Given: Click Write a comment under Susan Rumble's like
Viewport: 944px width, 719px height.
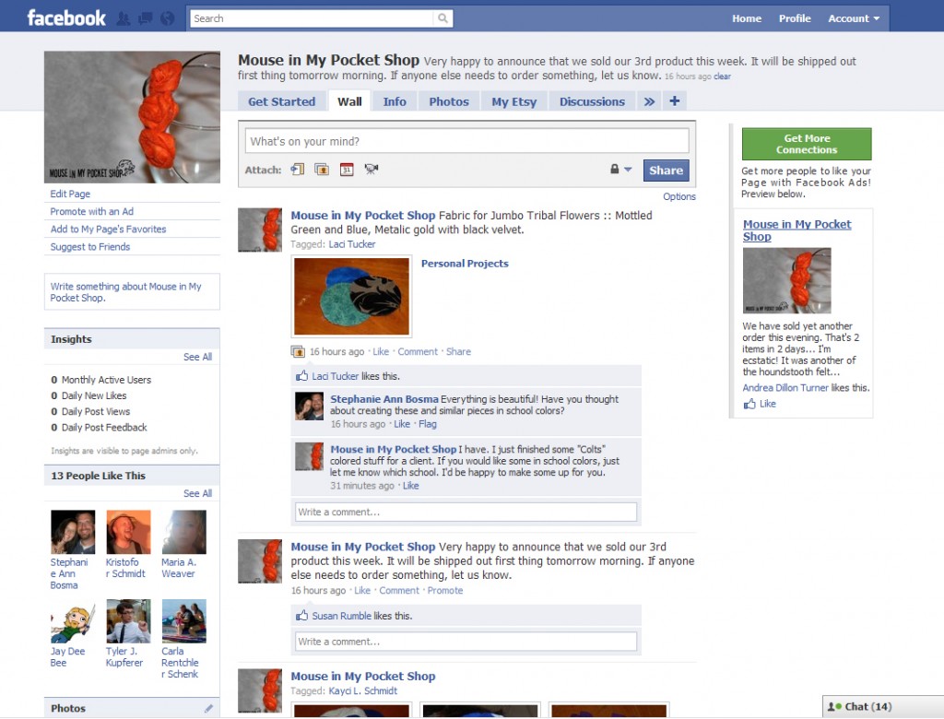Looking at the screenshot, I should coord(466,642).
